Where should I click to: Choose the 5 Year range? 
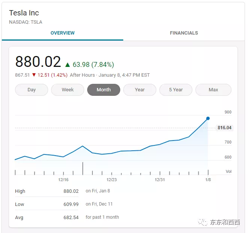coord(176,90)
